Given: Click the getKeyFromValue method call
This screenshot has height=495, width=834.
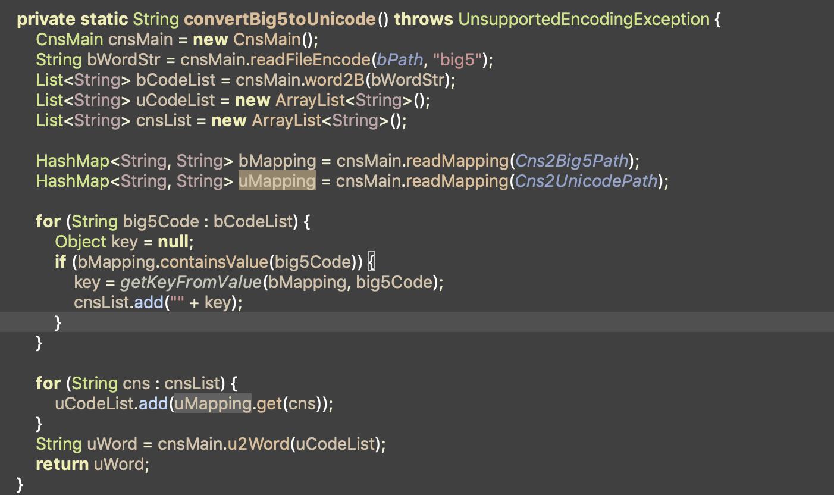Looking at the screenshot, I should point(190,282).
